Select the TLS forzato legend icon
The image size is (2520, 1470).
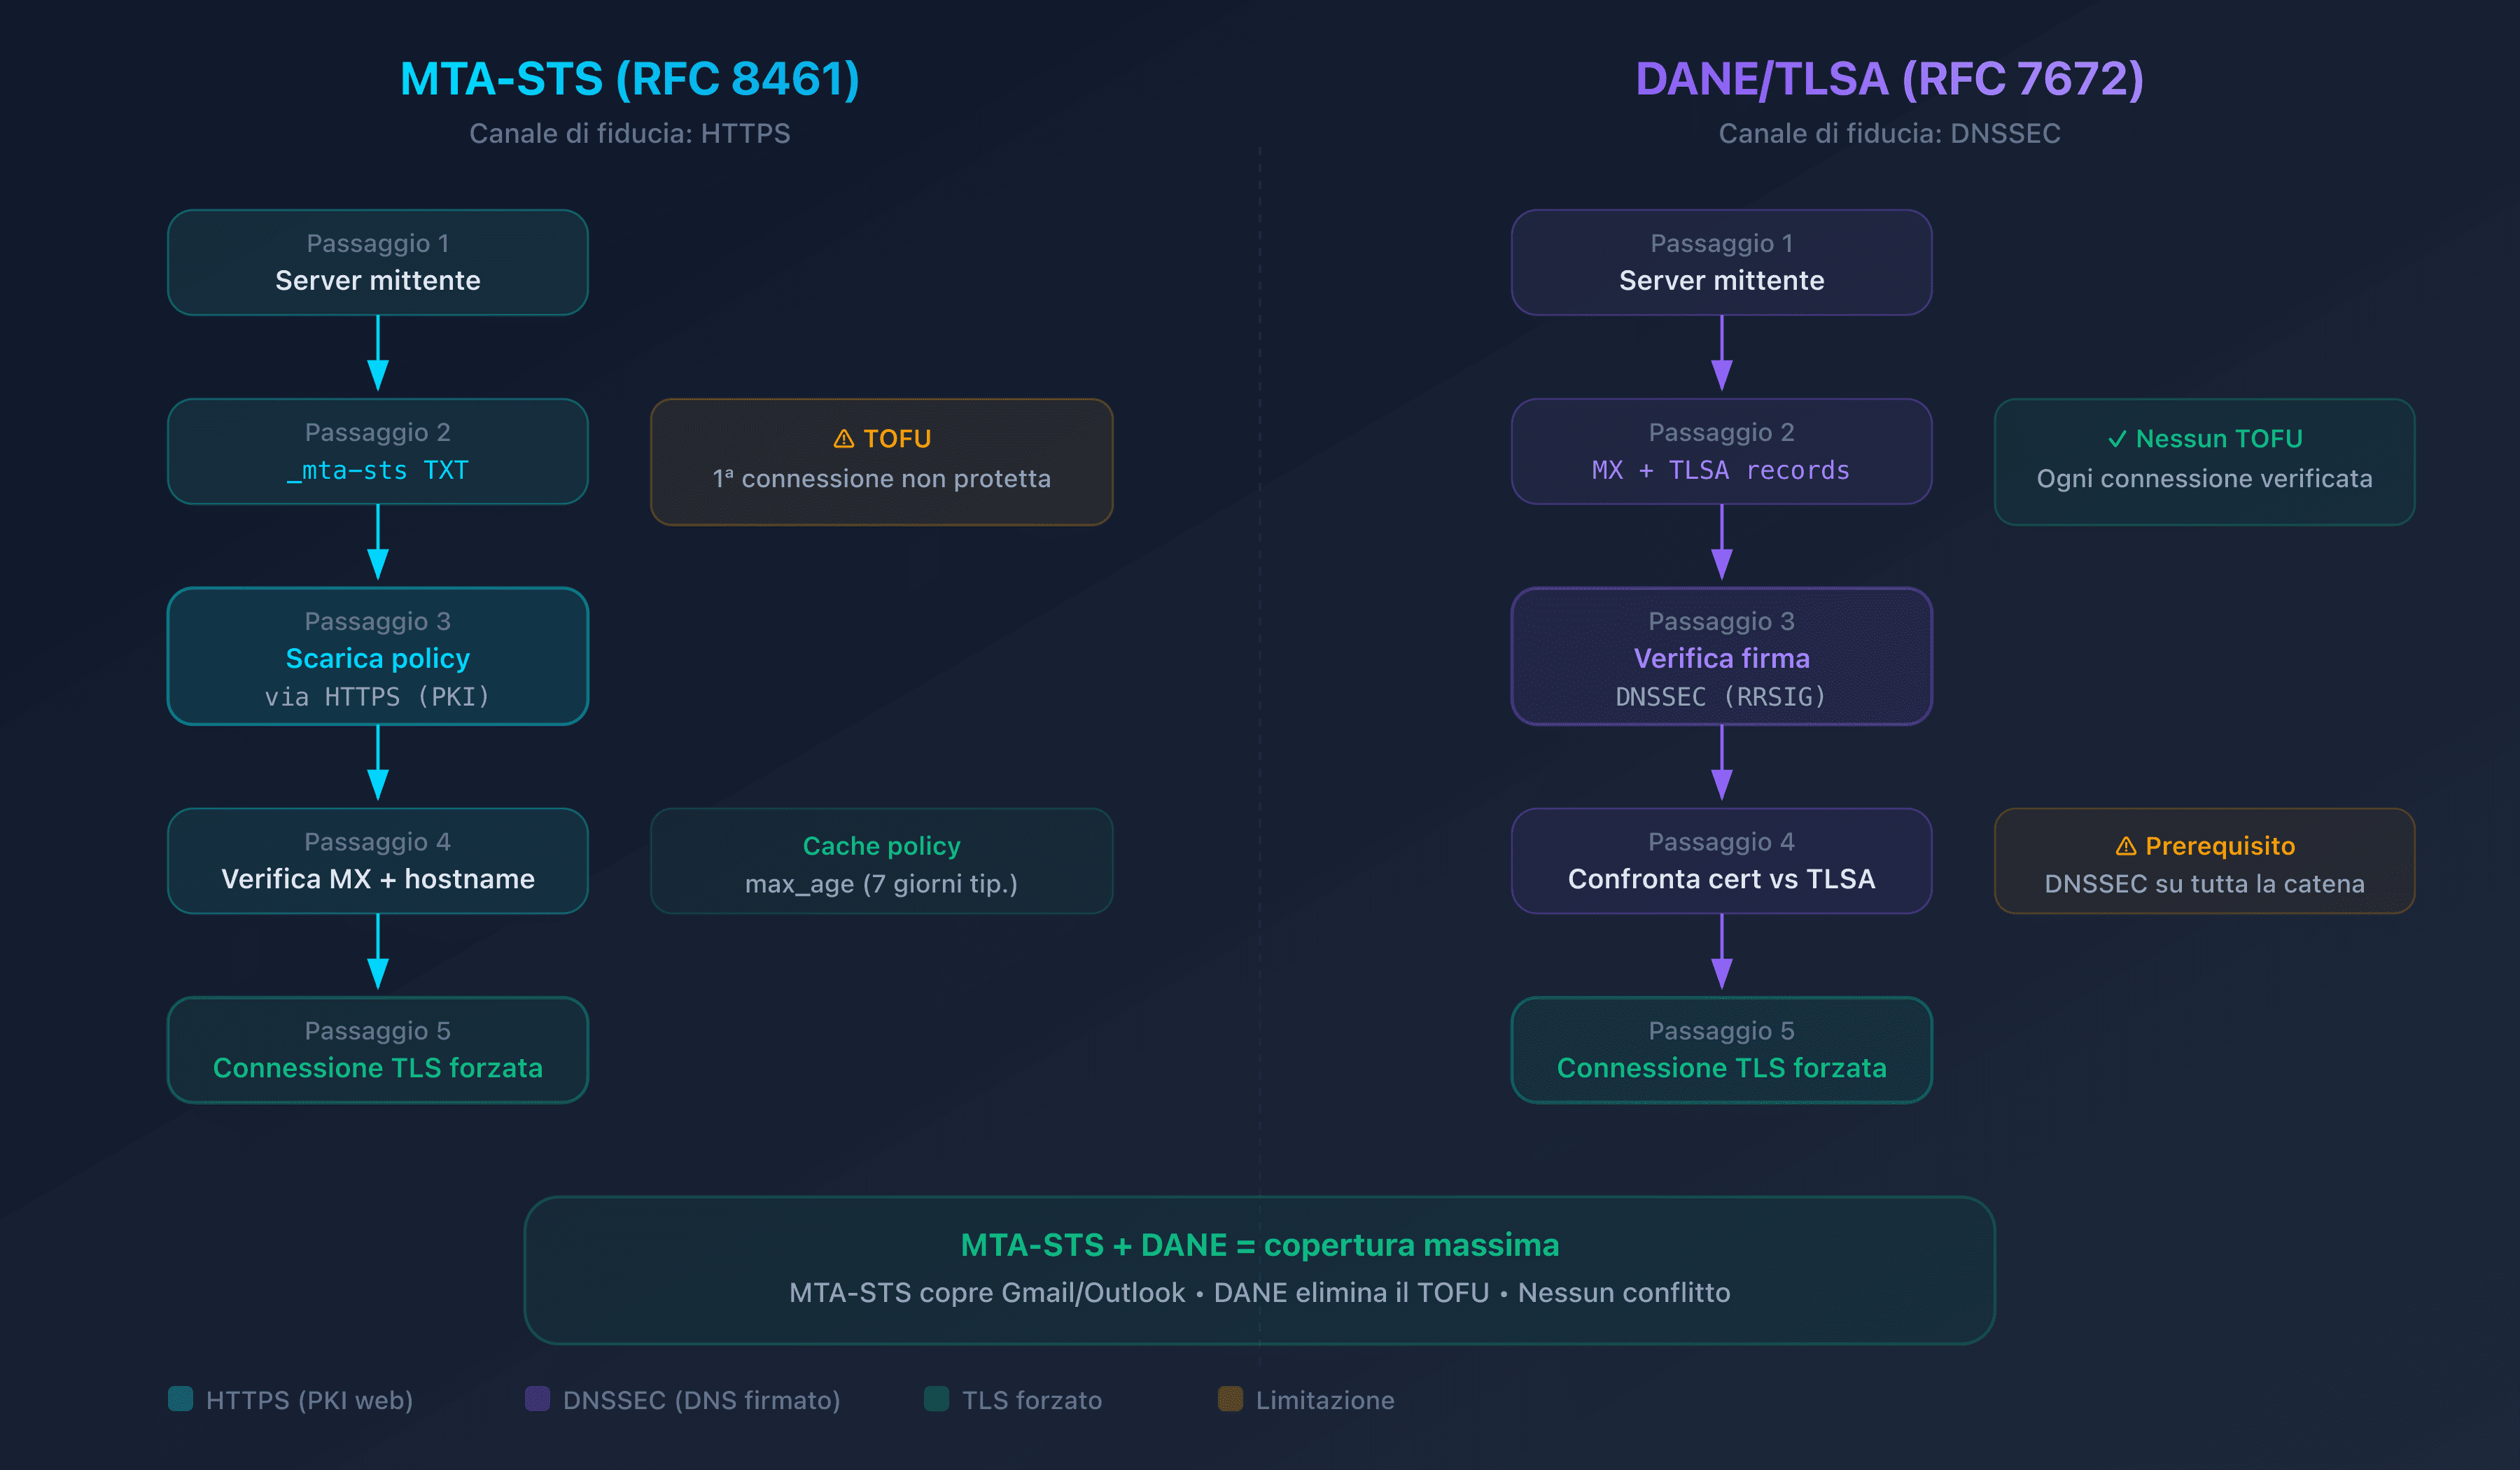pyautogui.click(x=937, y=1401)
